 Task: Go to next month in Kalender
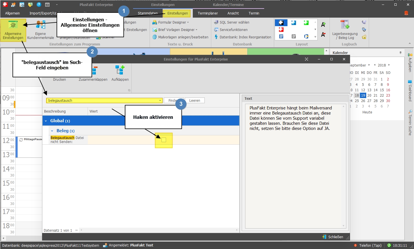click(x=369, y=65)
